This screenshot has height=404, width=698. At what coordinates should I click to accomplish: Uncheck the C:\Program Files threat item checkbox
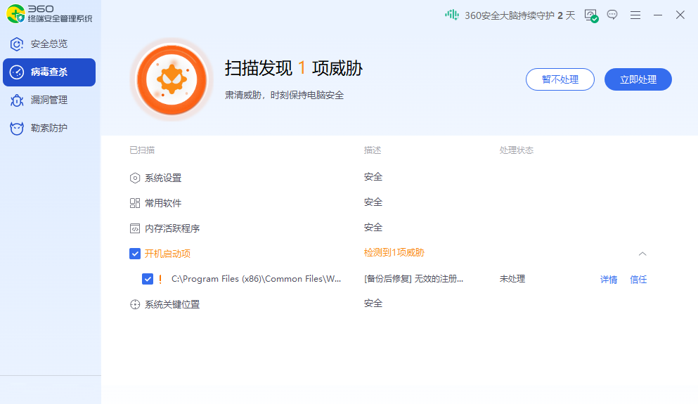point(148,279)
